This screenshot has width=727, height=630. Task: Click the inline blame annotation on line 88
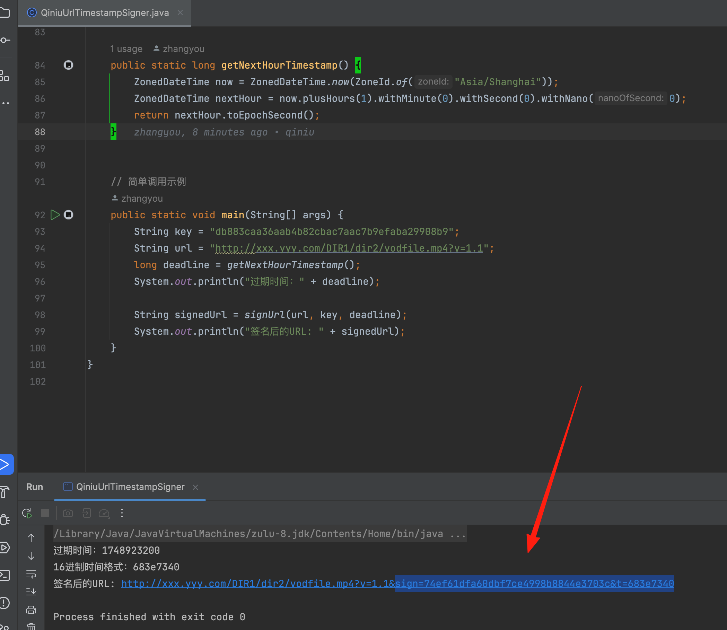[224, 132]
